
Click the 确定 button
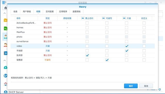point(131,86)
